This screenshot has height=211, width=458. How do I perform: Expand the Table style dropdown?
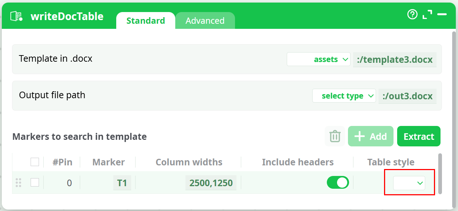[x=409, y=183]
